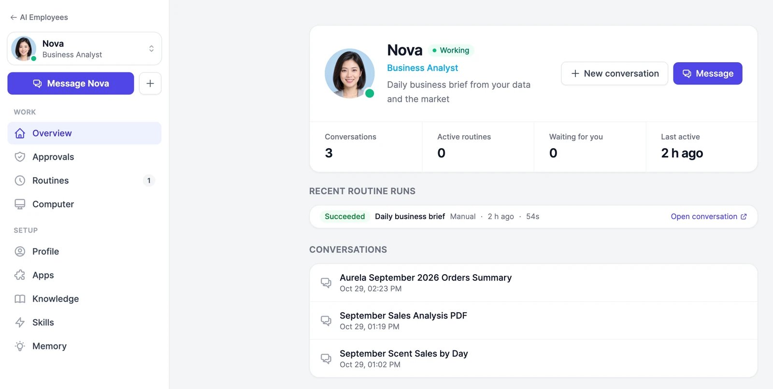Click the Business Analyst title under Nova heading

422,68
